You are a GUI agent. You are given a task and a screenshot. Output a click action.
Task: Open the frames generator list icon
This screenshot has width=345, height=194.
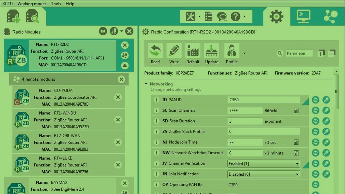[x=208, y=17]
